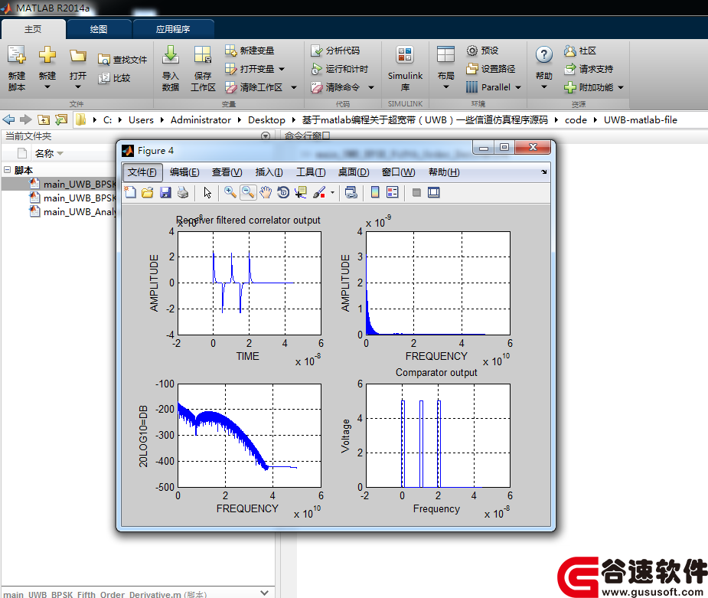708x598 pixels.
Task: Click the Desktop path segment
Action: coord(266,120)
